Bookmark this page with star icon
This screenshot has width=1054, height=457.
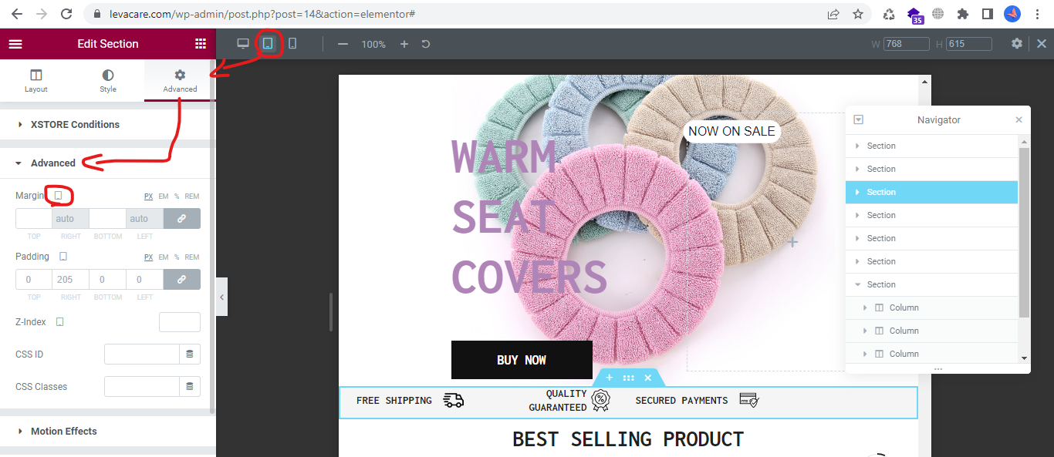point(858,14)
